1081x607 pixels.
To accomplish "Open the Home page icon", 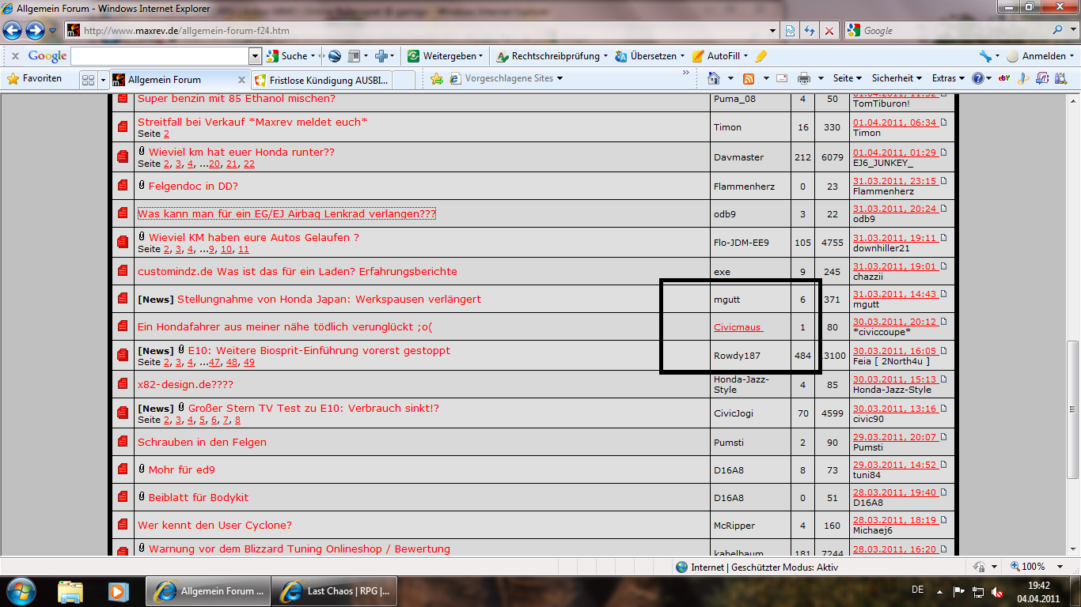I will tap(714, 78).
